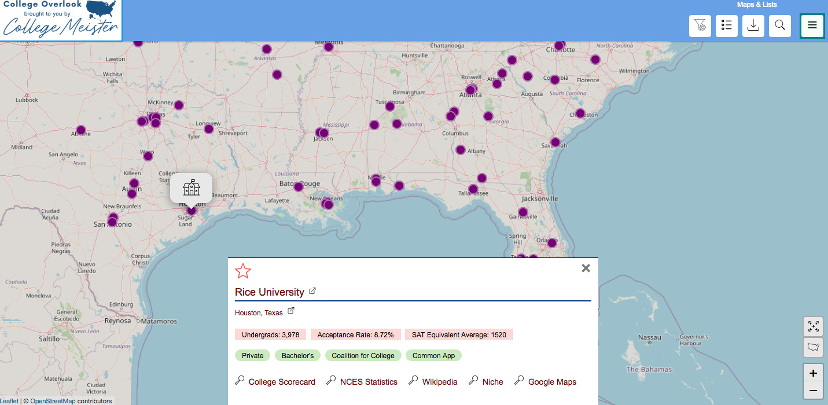This screenshot has height=405, width=828.
Task: Select the college marker at Memphis
Action: 329,46
